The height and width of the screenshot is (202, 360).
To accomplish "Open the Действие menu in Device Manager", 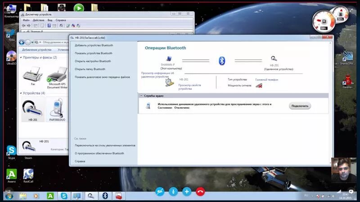I will pyautogui.click(x=38, y=20).
